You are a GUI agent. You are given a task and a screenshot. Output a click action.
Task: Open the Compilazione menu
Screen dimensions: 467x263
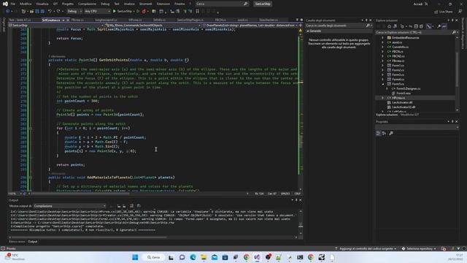(87, 4)
